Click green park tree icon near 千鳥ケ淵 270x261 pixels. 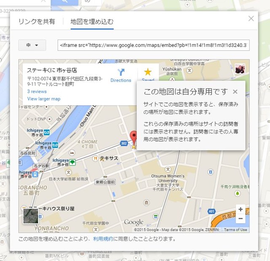click(x=238, y=193)
